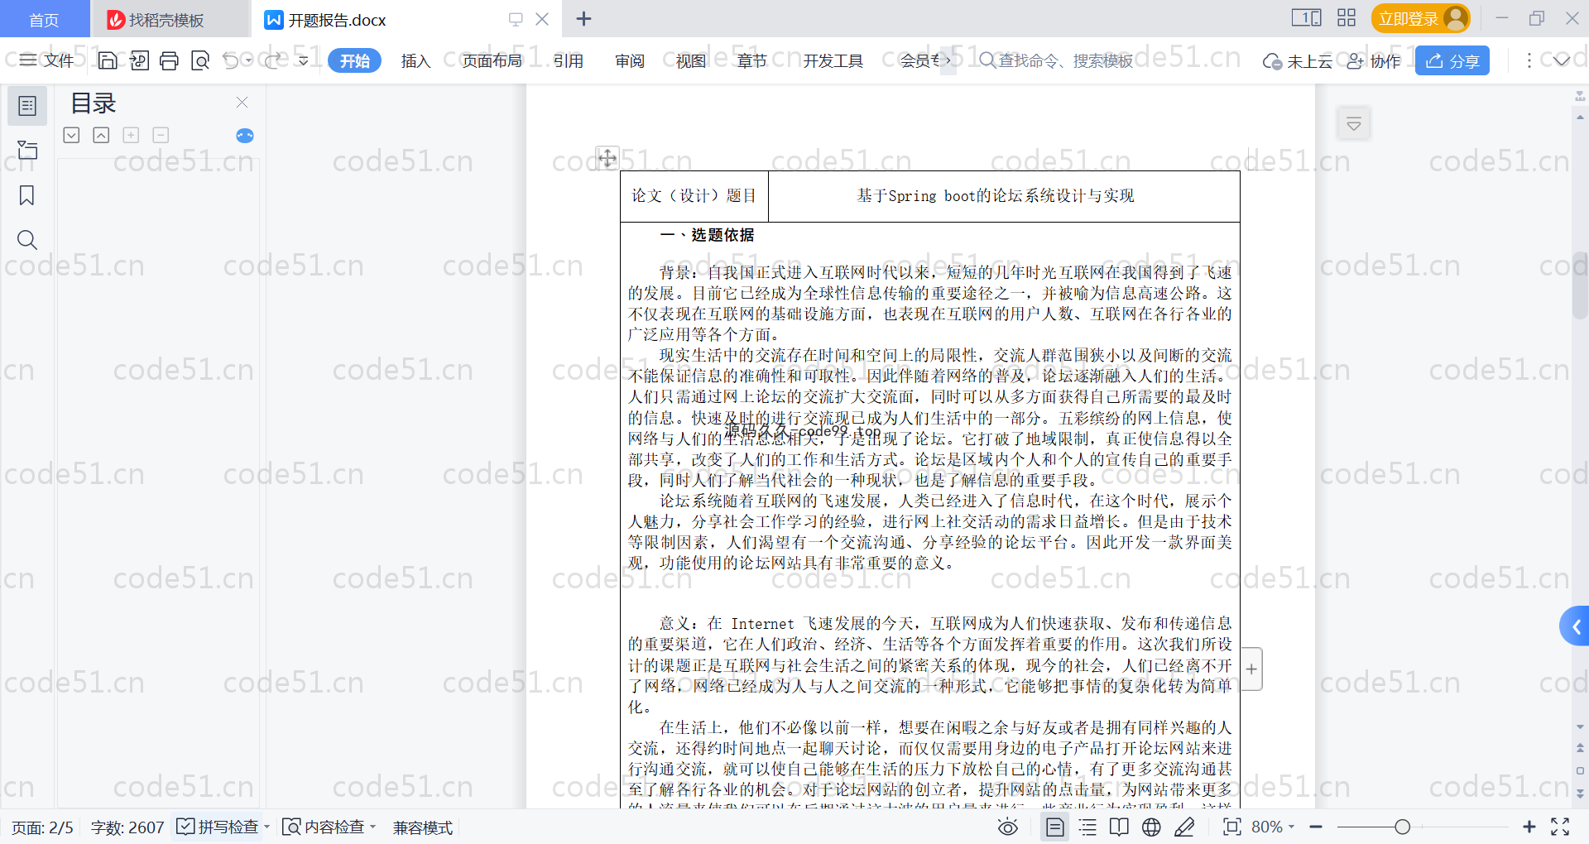This screenshot has height=844, width=1589.
Task: Open the 章节 tab
Action: [752, 60]
